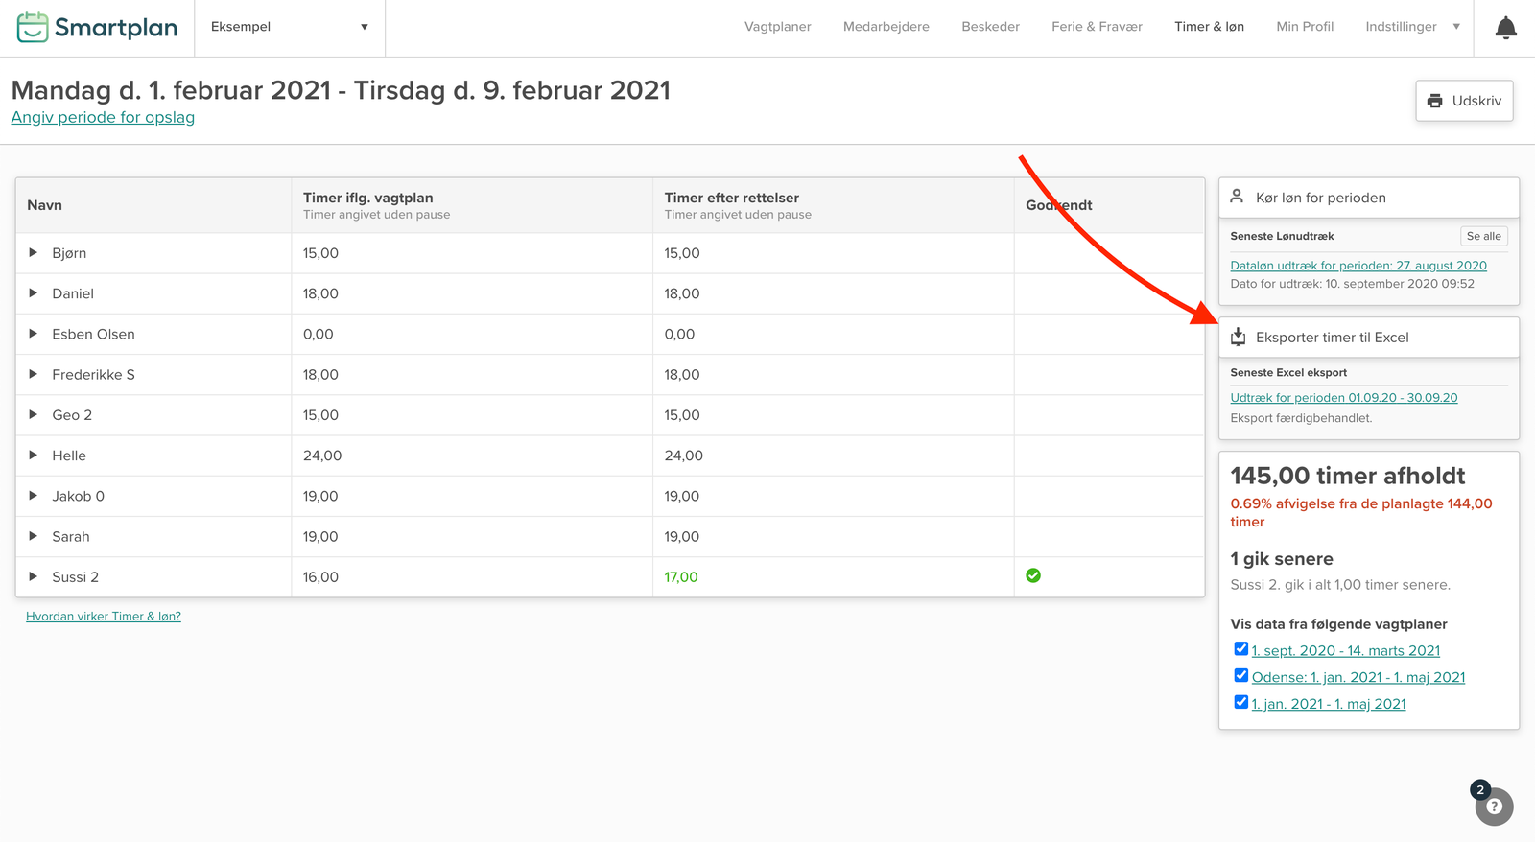This screenshot has width=1535, height=842.
Task: Click Angiv periode for opslag link
Action: coord(103,117)
